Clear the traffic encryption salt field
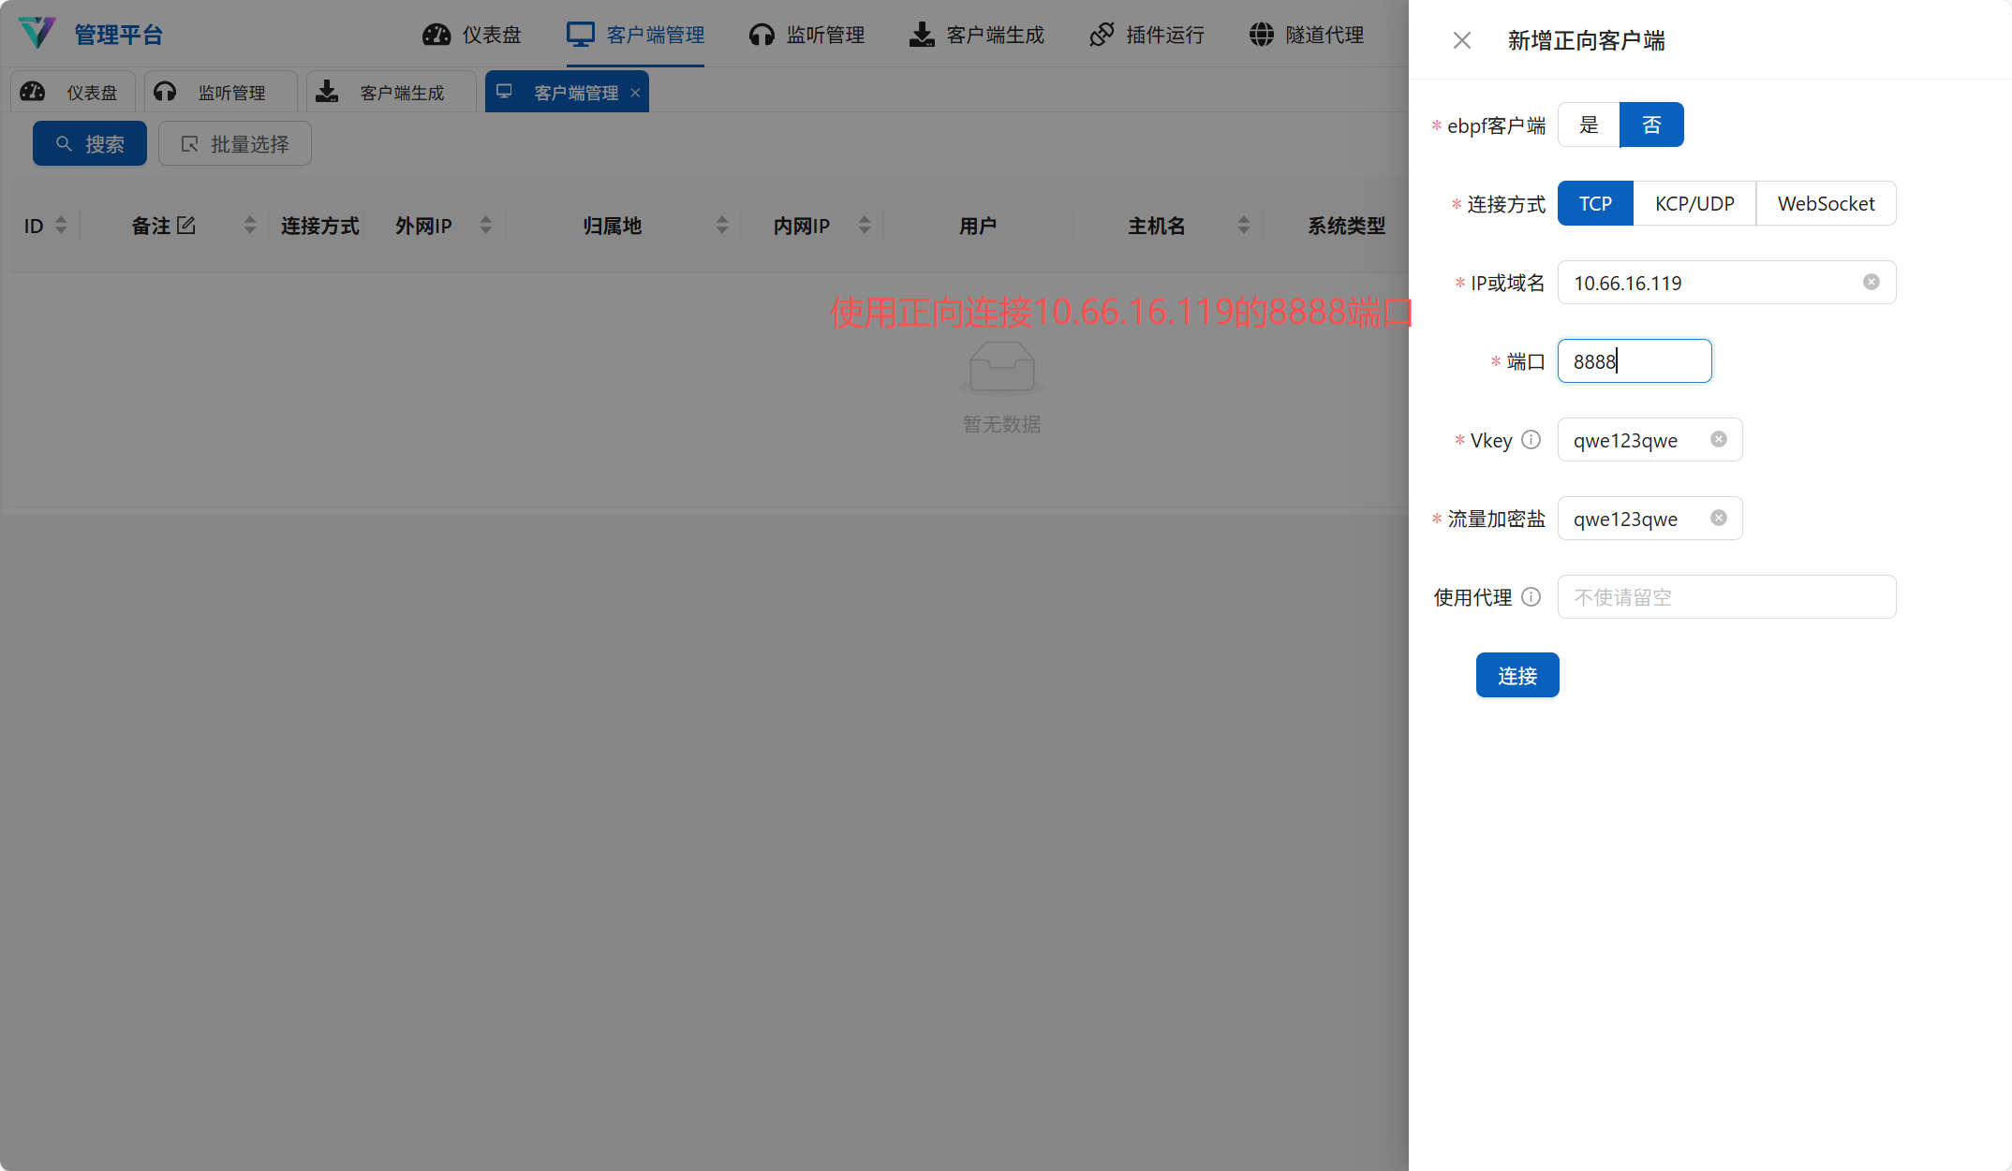Image resolution: width=2012 pixels, height=1171 pixels. (x=1718, y=518)
